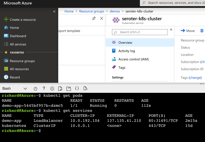Click the Tags change link

(x=195, y=77)
